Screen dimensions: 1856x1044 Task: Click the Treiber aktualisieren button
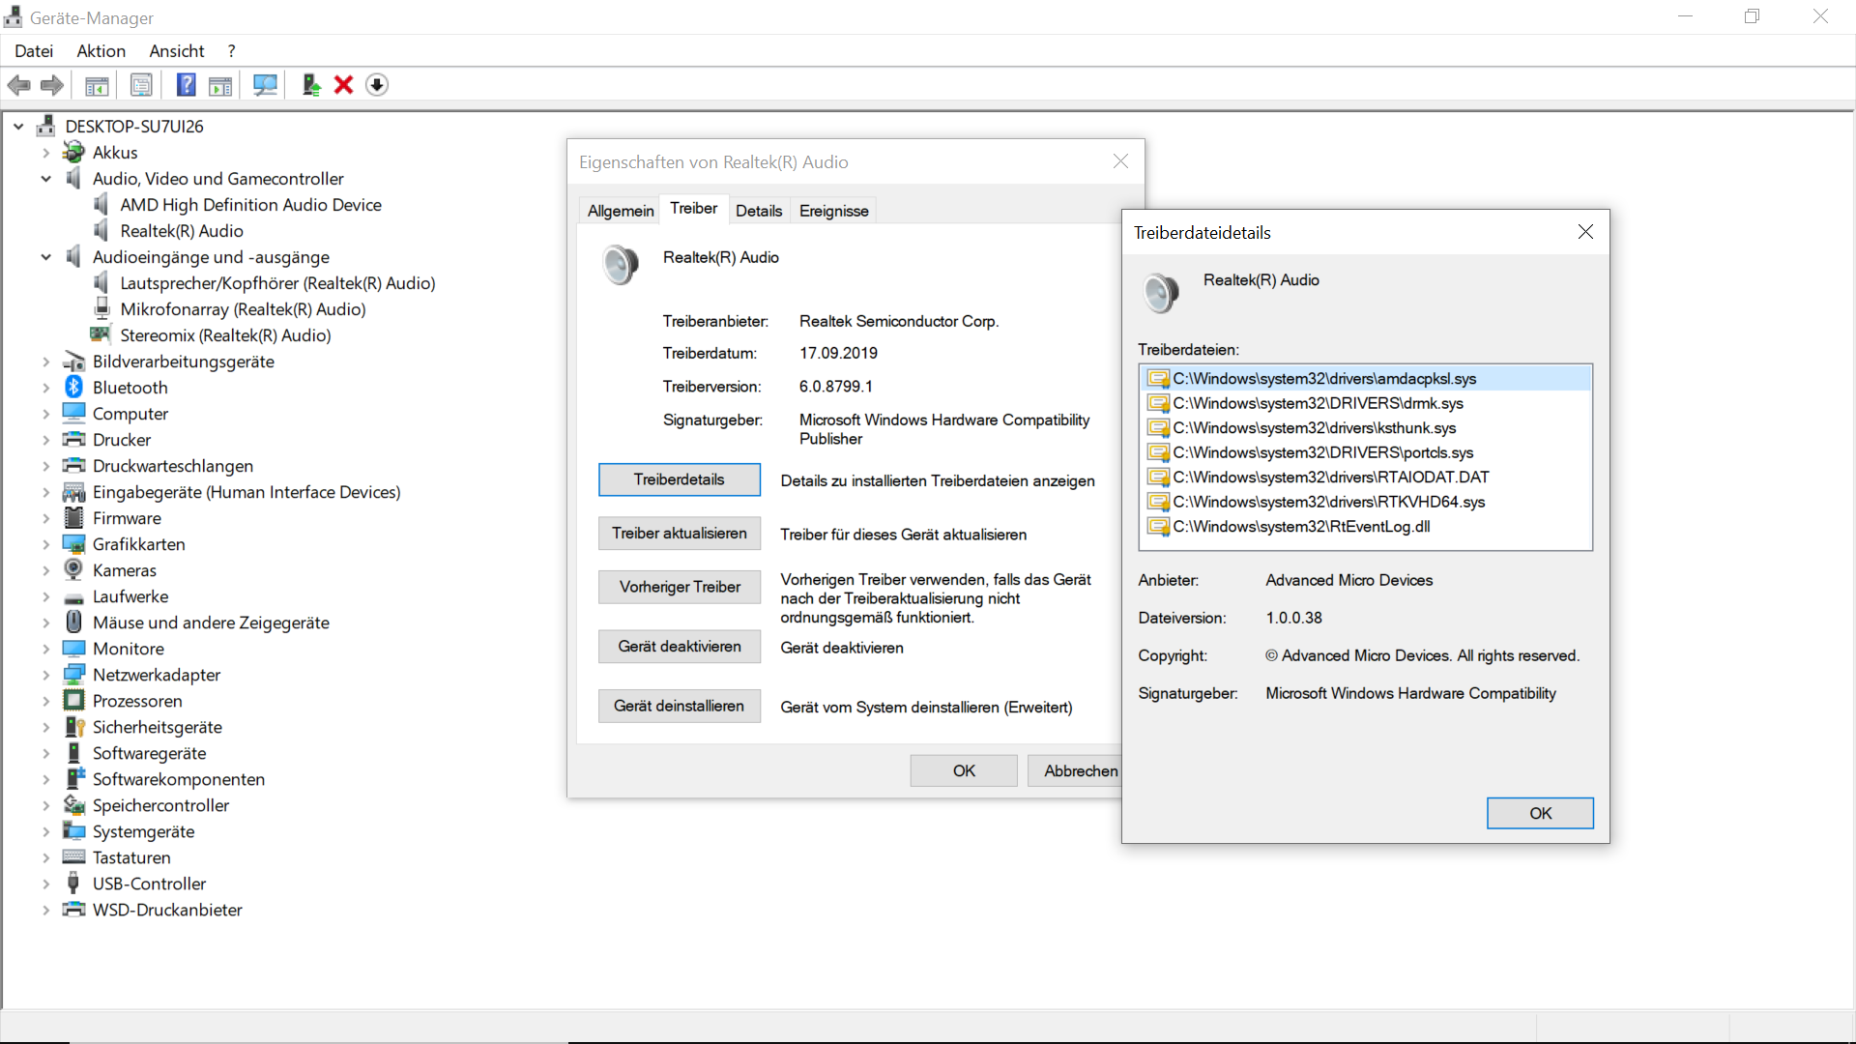[x=679, y=534]
